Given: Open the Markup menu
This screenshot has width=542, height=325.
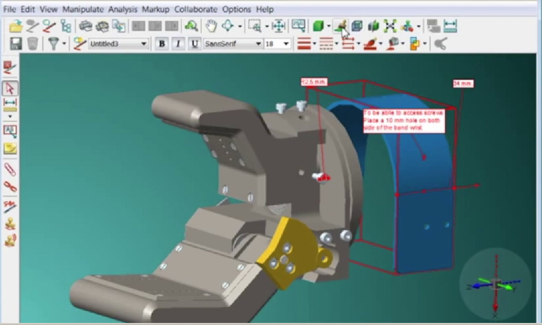Looking at the screenshot, I should tap(156, 9).
